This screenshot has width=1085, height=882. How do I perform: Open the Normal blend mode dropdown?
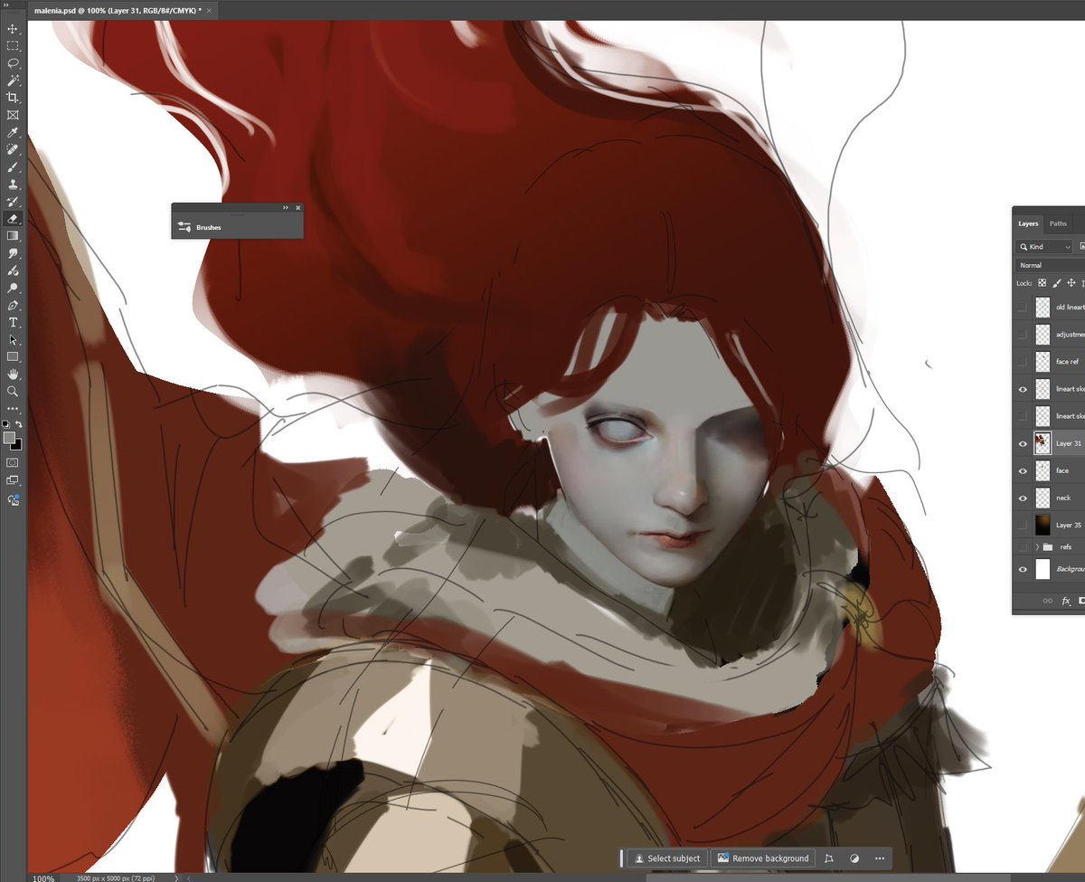pyautogui.click(x=1050, y=265)
